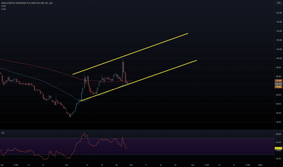Click the 16 date label on the time axis
This screenshot has height=167, width=283.
click(x=161, y=165)
